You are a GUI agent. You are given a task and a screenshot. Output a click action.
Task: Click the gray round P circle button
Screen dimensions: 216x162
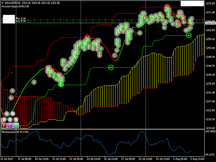[4, 120]
